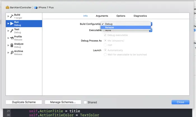Click the Build hammer icon
196x117 pixels.
click(12, 16)
